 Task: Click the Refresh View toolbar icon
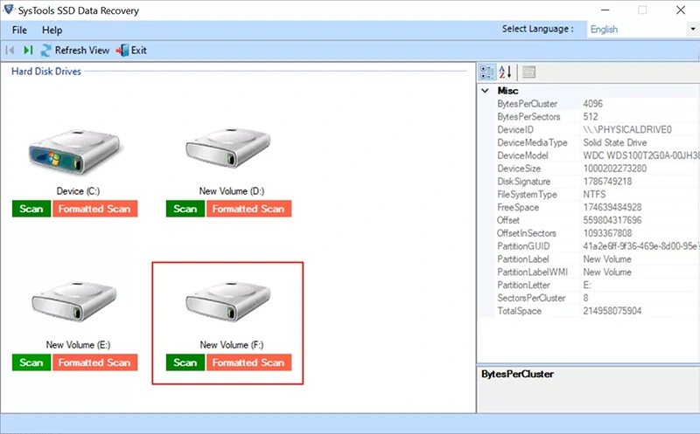tap(46, 51)
